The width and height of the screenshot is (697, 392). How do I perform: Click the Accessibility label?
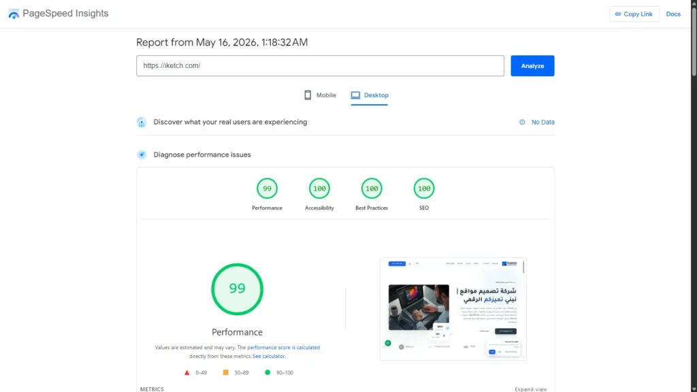[319, 208]
